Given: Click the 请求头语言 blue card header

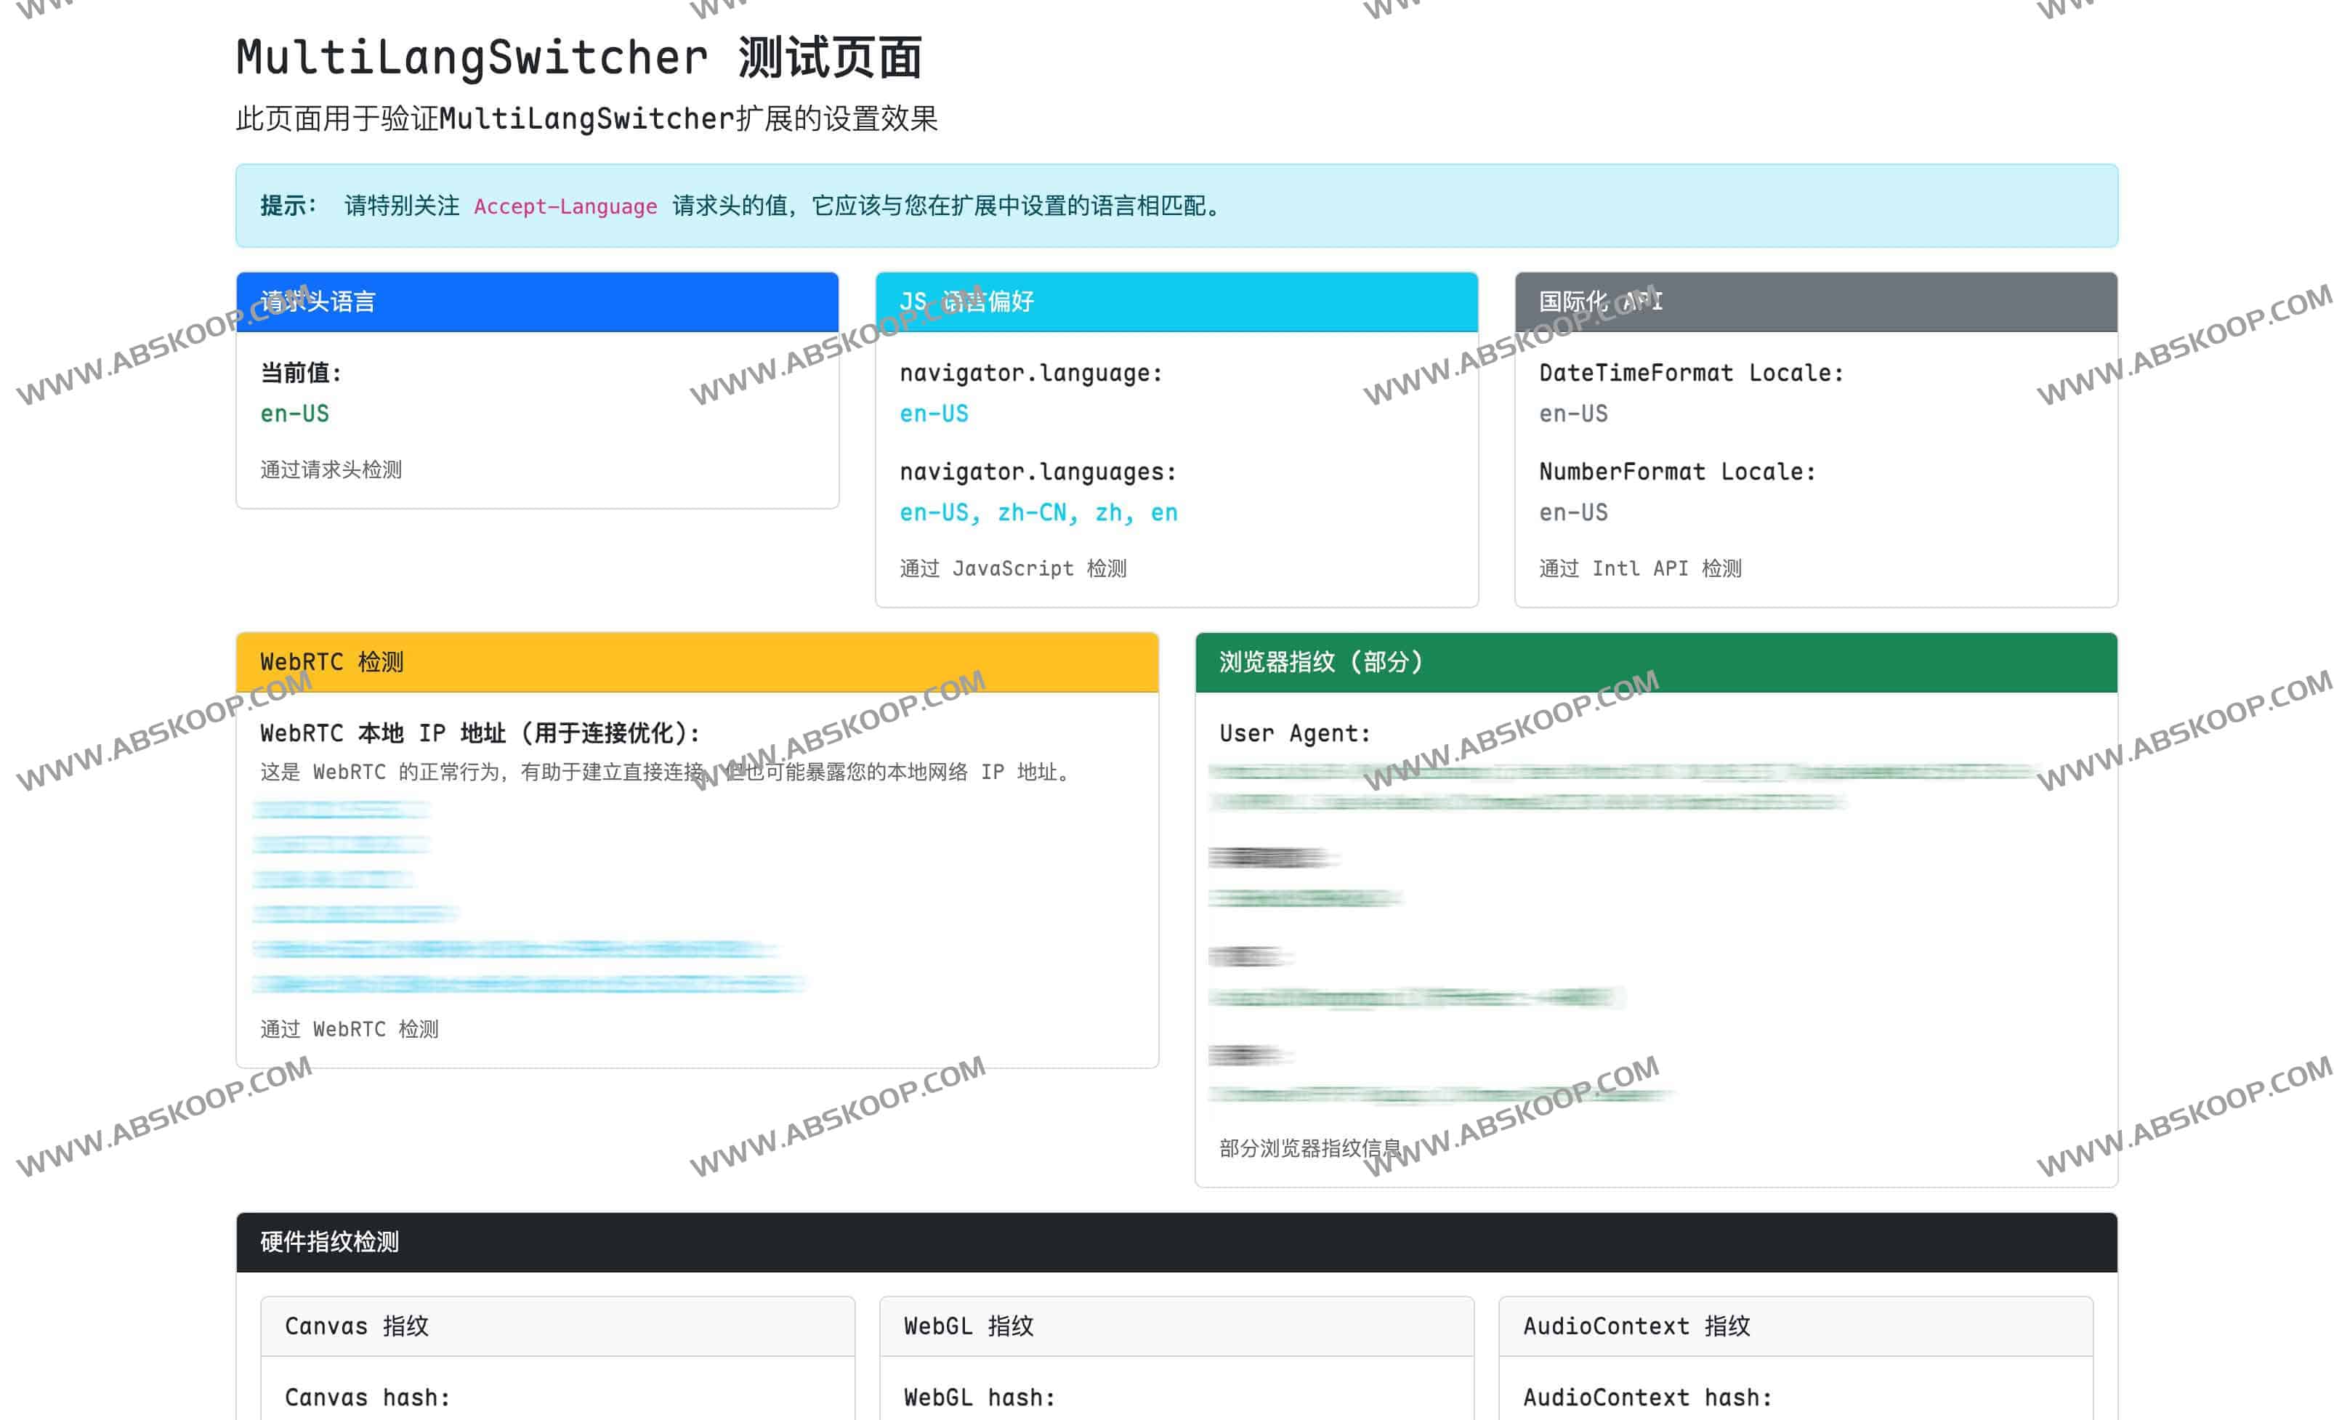Looking at the screenshot, I should (537, 302).
